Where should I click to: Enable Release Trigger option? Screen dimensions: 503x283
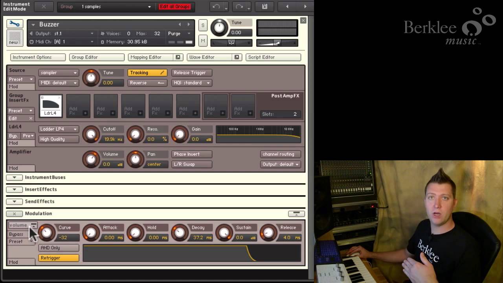(191, 73)
